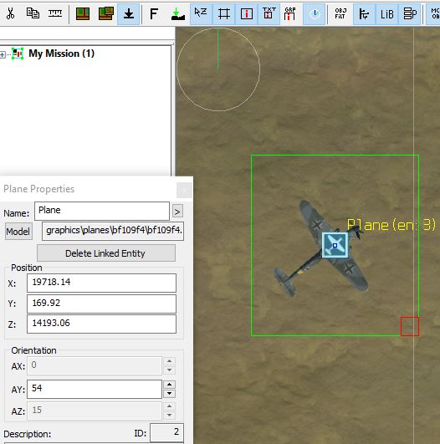The height and width of the screenshot is (444, 440).
Task: Click the F toolbar icon
Action: point(154,13)
